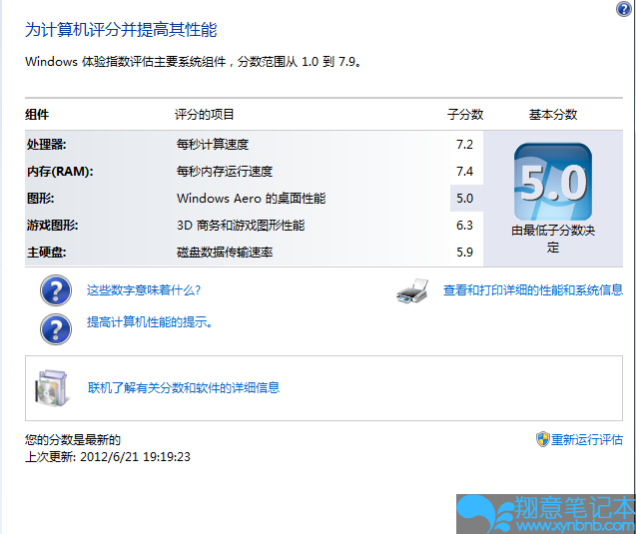Viewport: 636px width, 534px height.
Task: Click hard disk subscore 5.9
Action: click(x=465, y=253)
